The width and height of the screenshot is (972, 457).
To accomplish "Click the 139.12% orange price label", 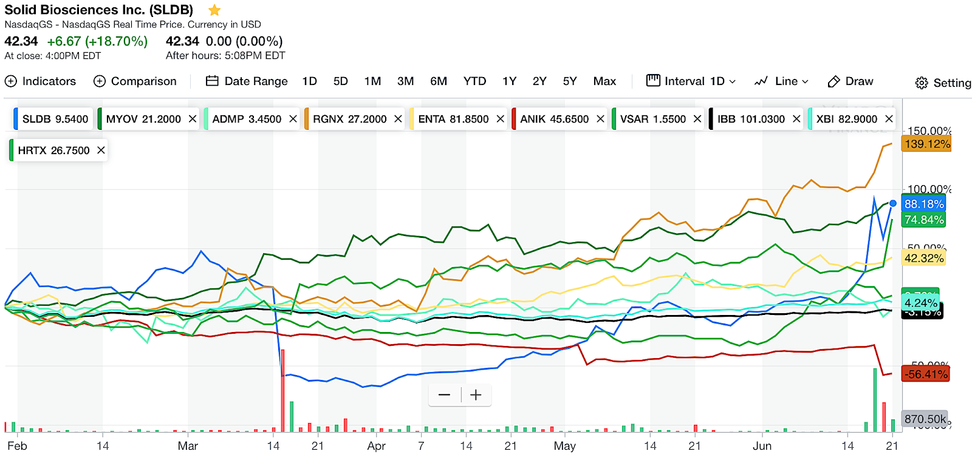I will pos(927,144).
